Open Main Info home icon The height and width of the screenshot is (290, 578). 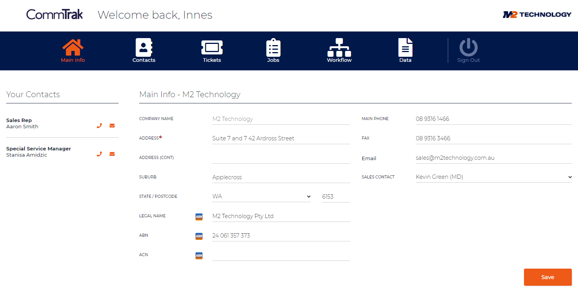pyautogui.click(x=73, y=47)
